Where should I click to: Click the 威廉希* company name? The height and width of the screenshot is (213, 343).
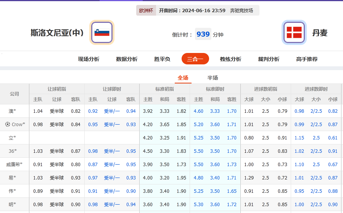(14, 165)
